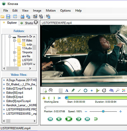Image resolution: width=127 pixels, height=131 pixels.
Task: Open the Help menu
Action: tap(78, 10)
